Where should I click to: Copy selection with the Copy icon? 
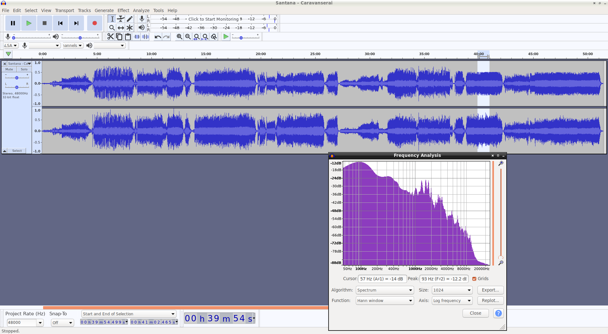point(119,37)
